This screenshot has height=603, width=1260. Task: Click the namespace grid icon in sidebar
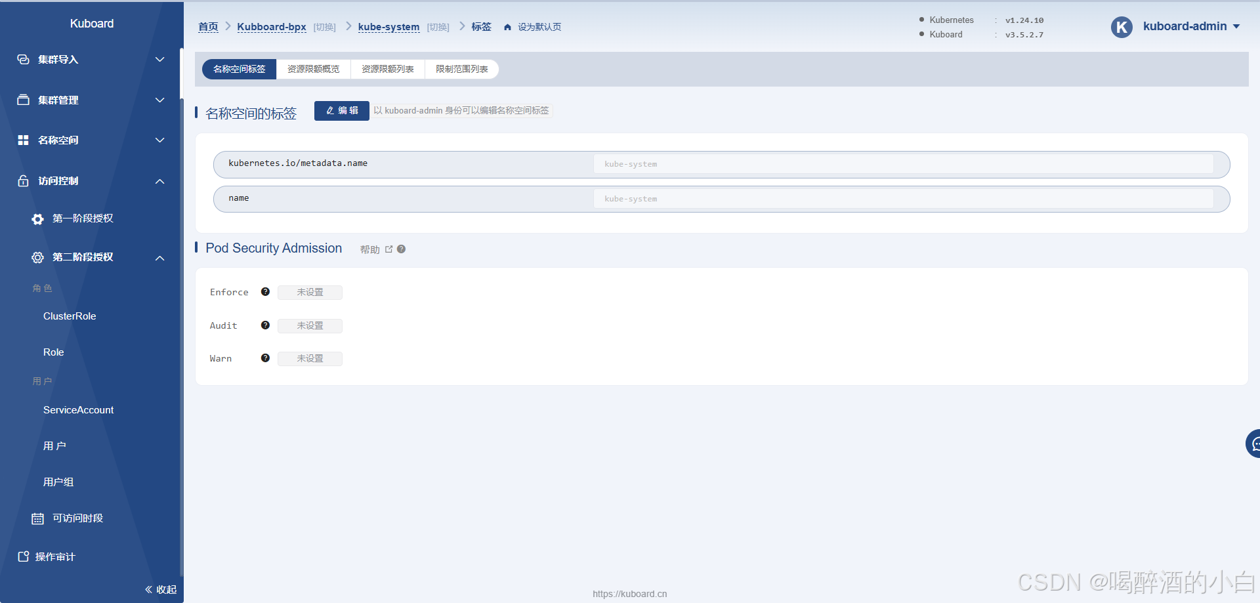[23, 140]
